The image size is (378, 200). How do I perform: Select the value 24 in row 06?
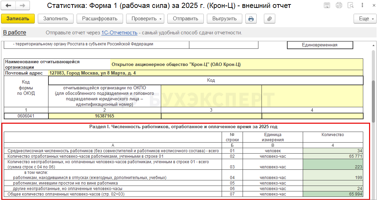tap(333, 188)
